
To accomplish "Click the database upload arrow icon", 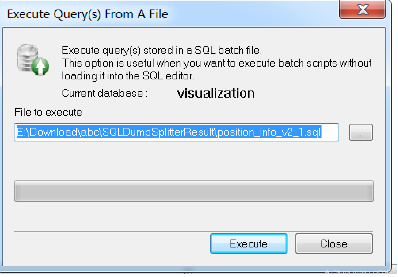I will (33, 60).
